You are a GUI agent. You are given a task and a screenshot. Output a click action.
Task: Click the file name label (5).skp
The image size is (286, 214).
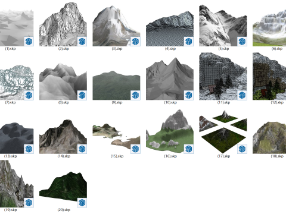pyautogui.click(x=223, y=49)
